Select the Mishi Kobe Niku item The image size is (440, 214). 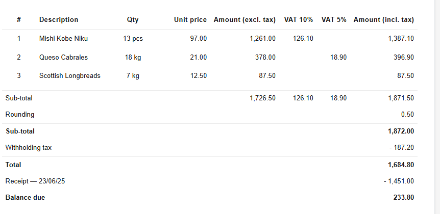point(63,38)
